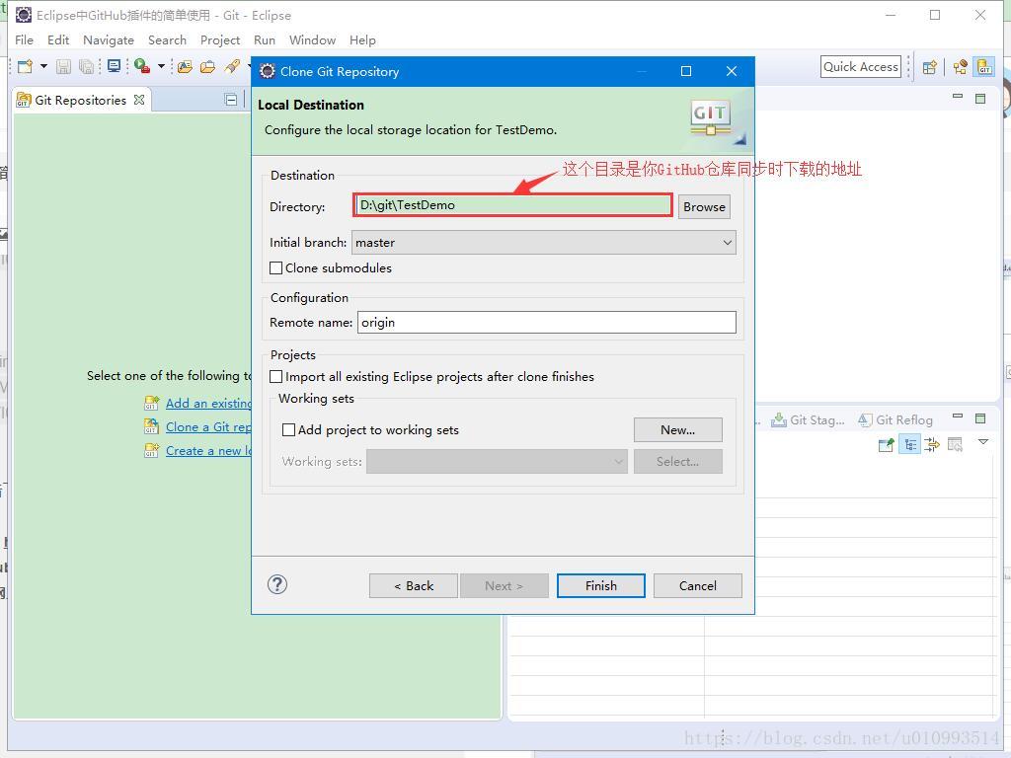
Task: Open the File menu
Action: (24, 39)
